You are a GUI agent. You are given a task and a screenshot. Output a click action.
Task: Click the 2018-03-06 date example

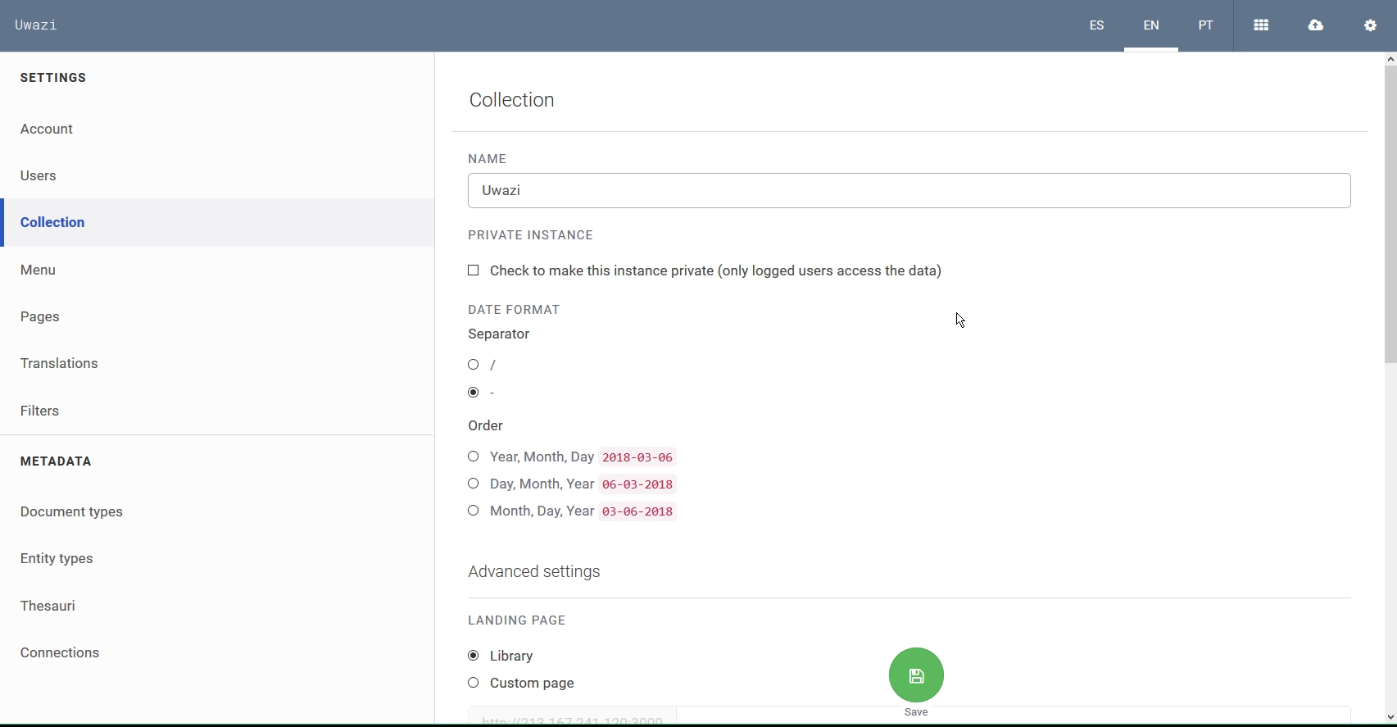637,457
